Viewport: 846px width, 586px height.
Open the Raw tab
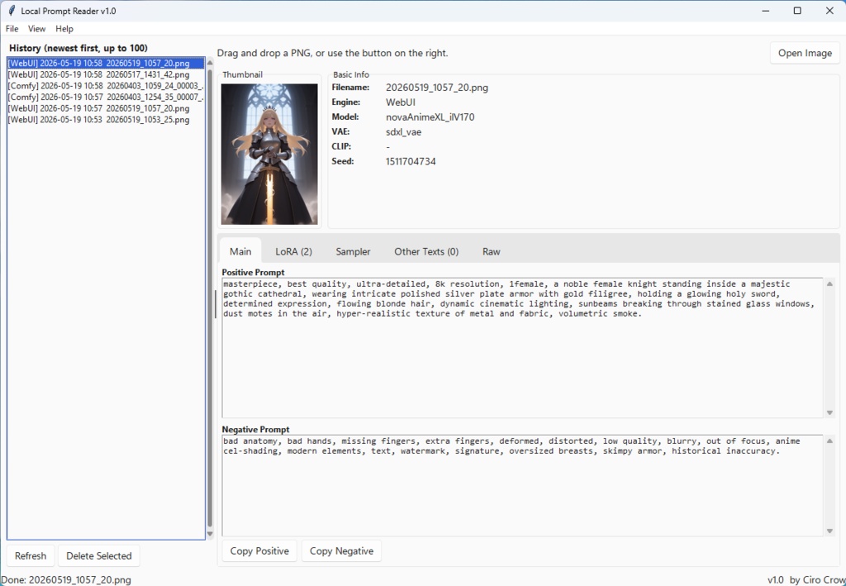click(x=491, y=251)
